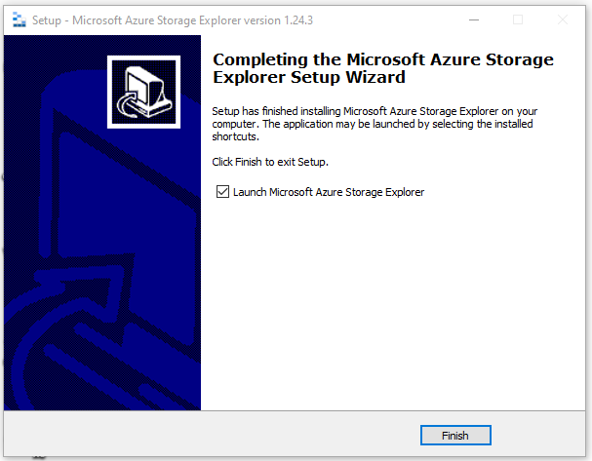The image size is (592, 461).
Task: Click the Finish button
Action: pyautogui.click(x=455, y=436)
